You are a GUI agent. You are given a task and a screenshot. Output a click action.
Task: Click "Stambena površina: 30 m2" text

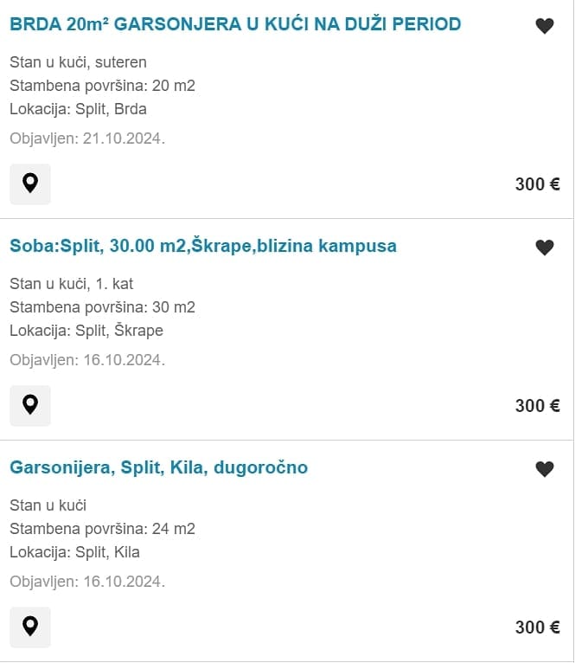102,307
